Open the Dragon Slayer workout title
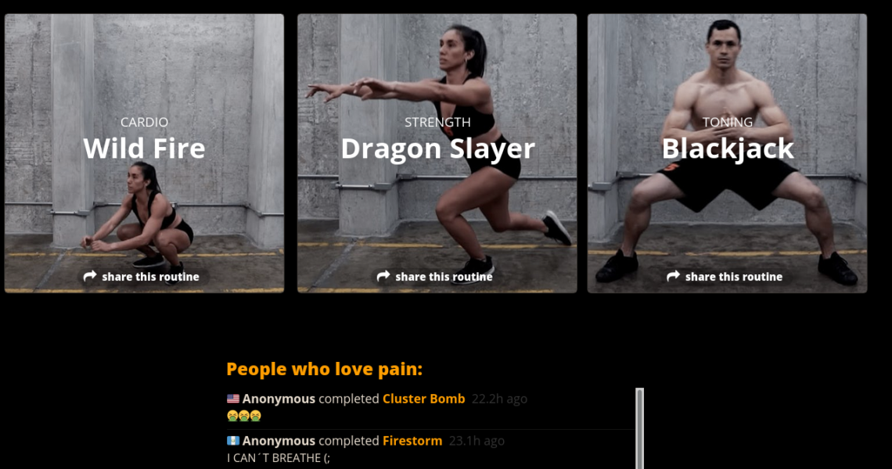Image resolution: width=892 pixels, height=469 pixels. 437,149
